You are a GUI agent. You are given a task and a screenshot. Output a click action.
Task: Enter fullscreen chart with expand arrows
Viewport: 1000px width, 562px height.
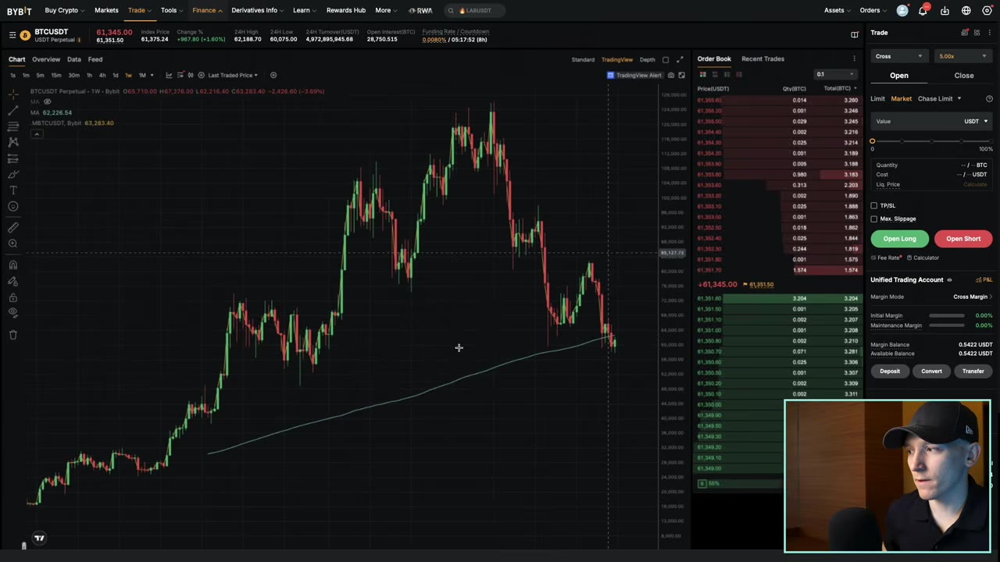click(x=680, y=59)
